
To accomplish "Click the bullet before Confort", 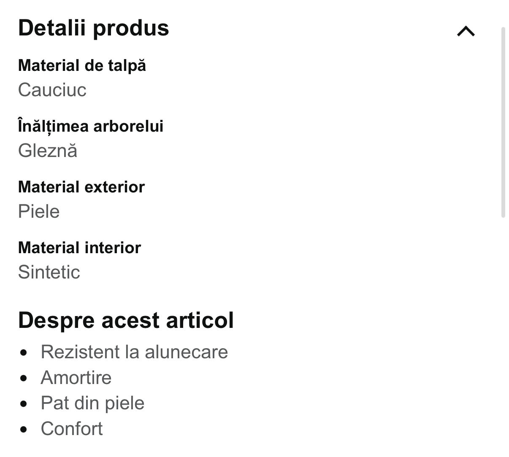I will (x=24, y=430).
